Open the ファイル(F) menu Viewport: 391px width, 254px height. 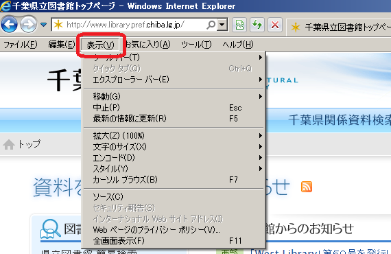[x=21, y=45]
